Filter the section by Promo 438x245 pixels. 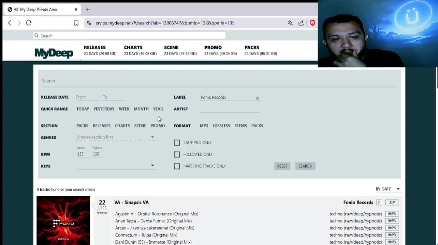158,126
